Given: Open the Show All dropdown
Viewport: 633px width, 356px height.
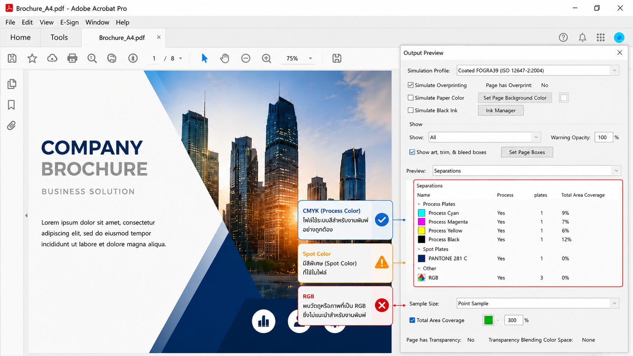Looking at the screenshot, I should pyautogui.click(x=485, y=137).
